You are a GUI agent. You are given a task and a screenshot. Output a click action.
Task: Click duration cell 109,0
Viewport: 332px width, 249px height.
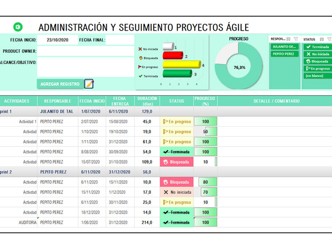pyautogui.click(x=147, y=162)
